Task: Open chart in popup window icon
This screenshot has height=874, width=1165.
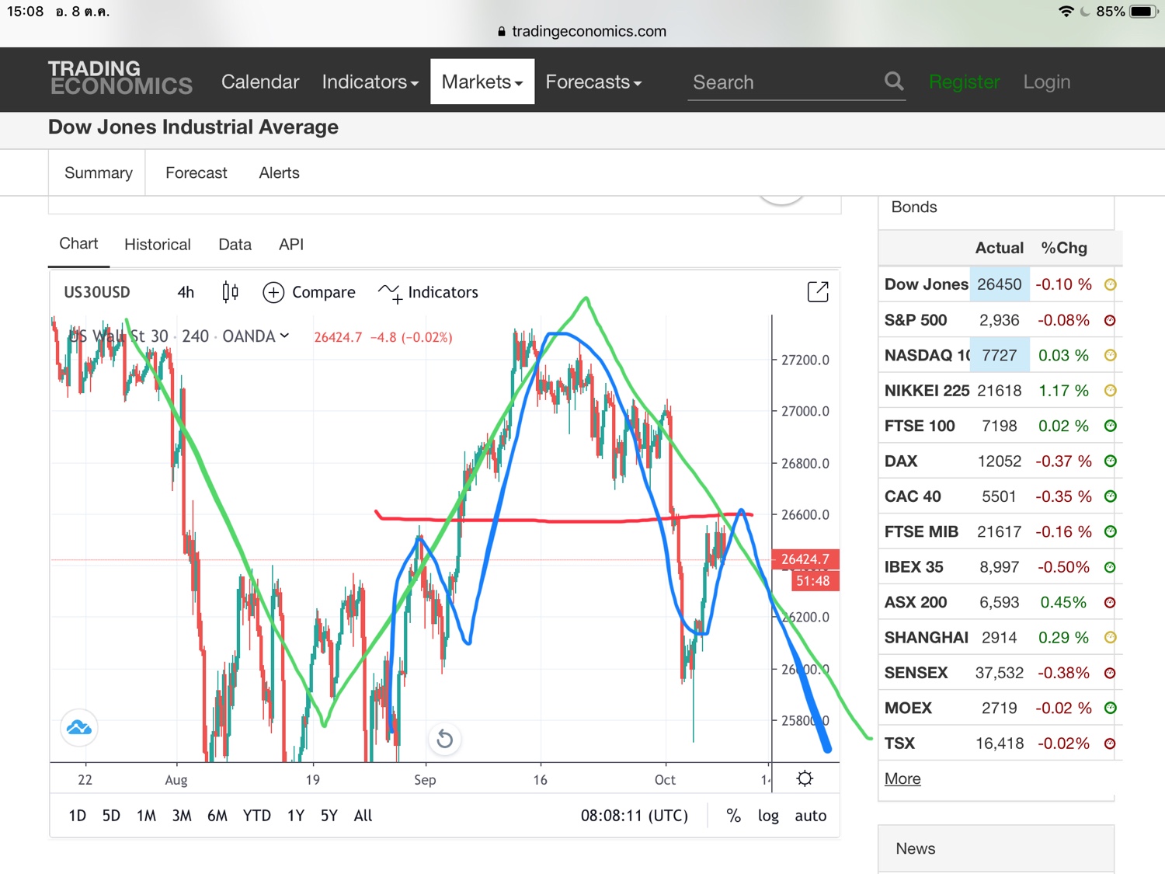Action: click(x=818, y=291)
